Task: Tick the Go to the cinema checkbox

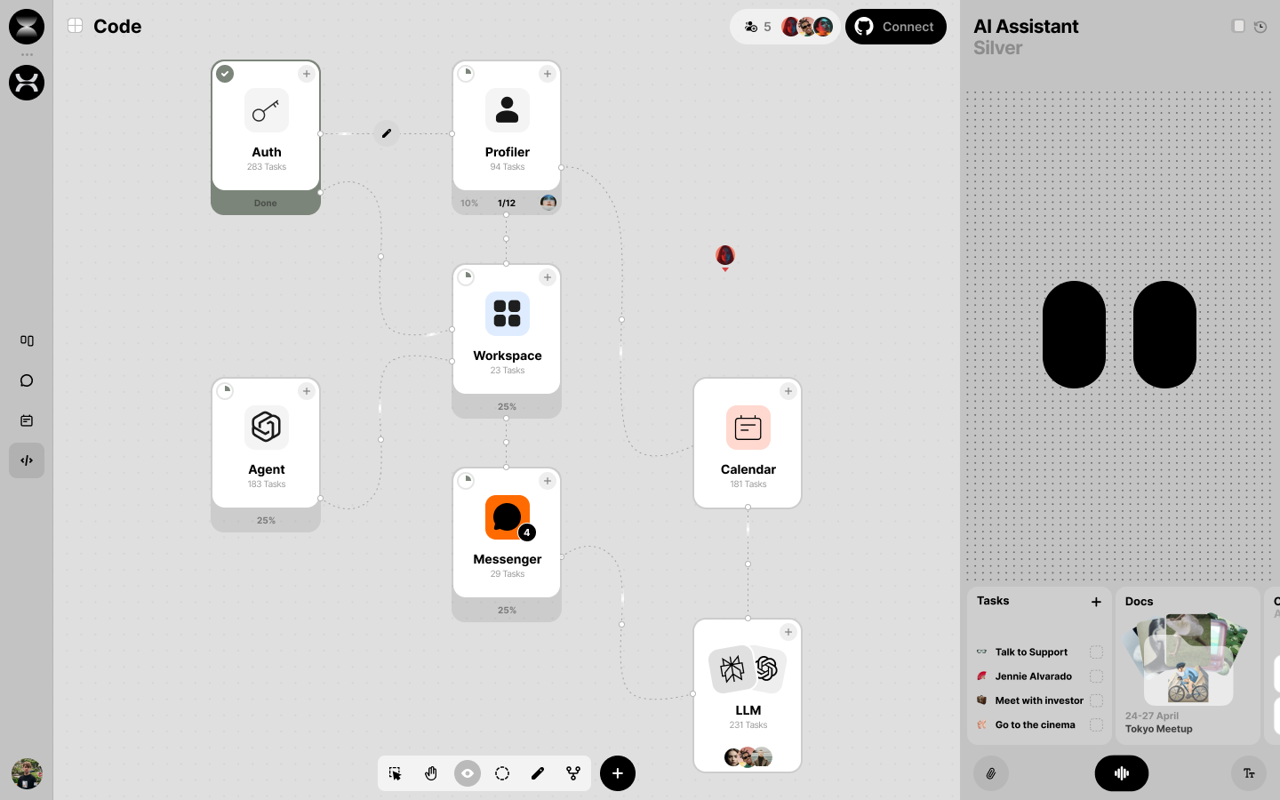Action: pyautogui.click(x=1096, y=724)
